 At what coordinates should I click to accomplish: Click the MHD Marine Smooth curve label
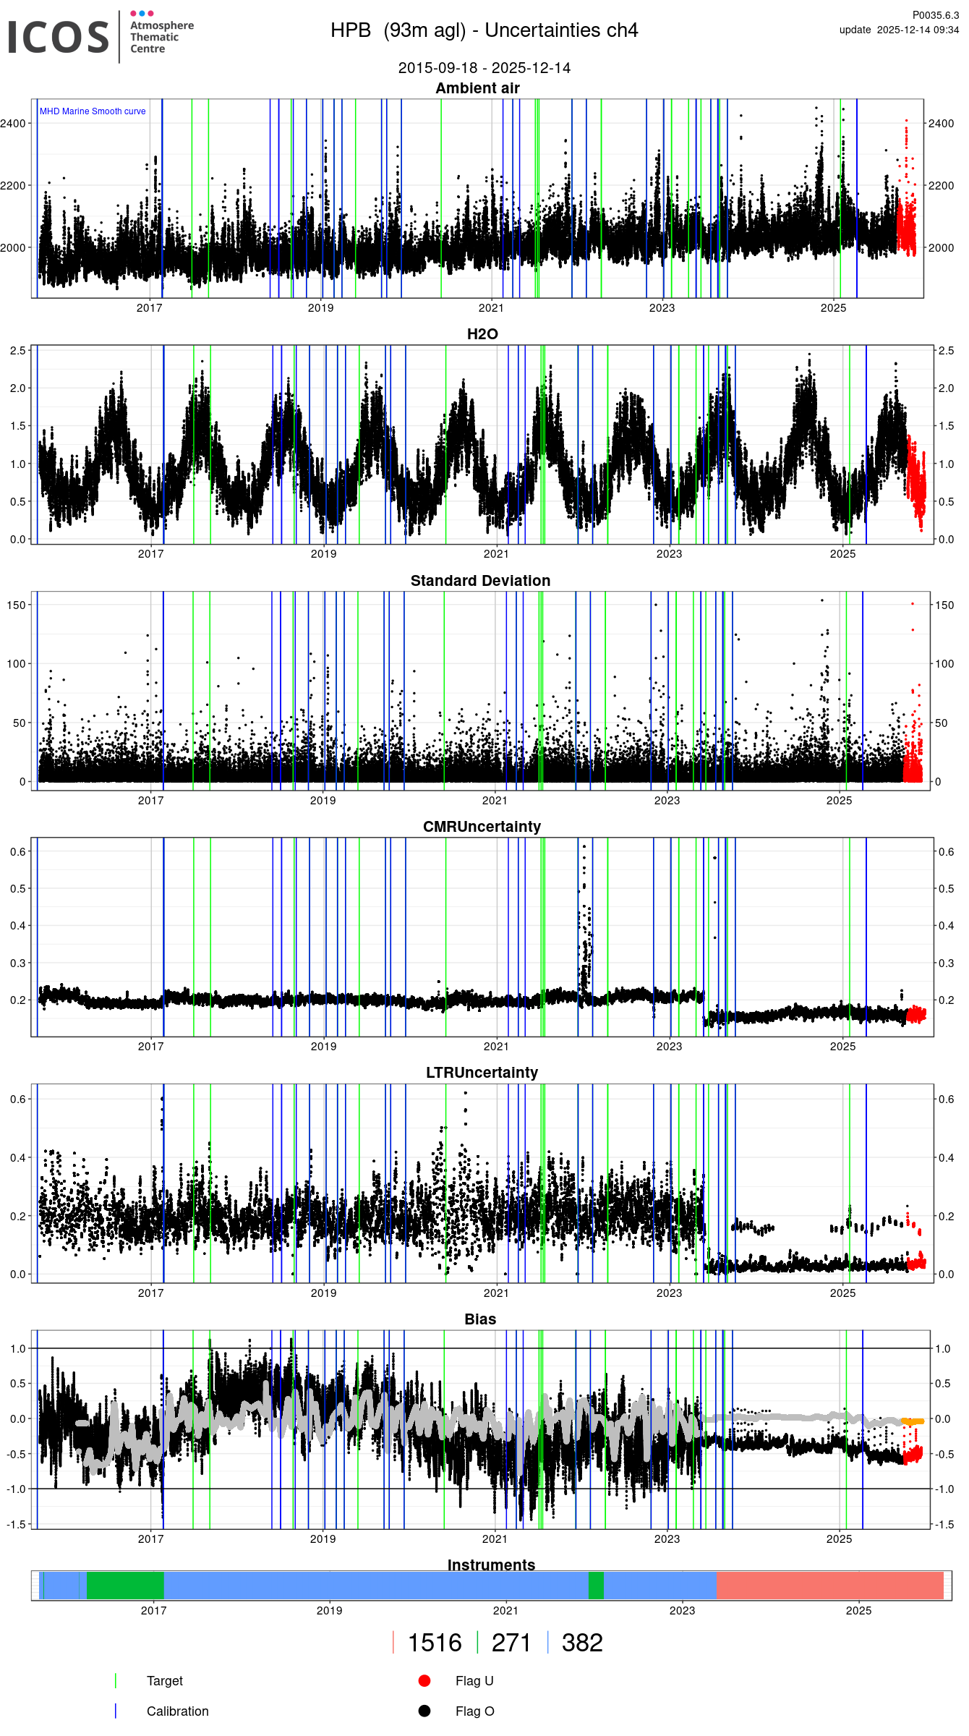click(x=93, y=111)
